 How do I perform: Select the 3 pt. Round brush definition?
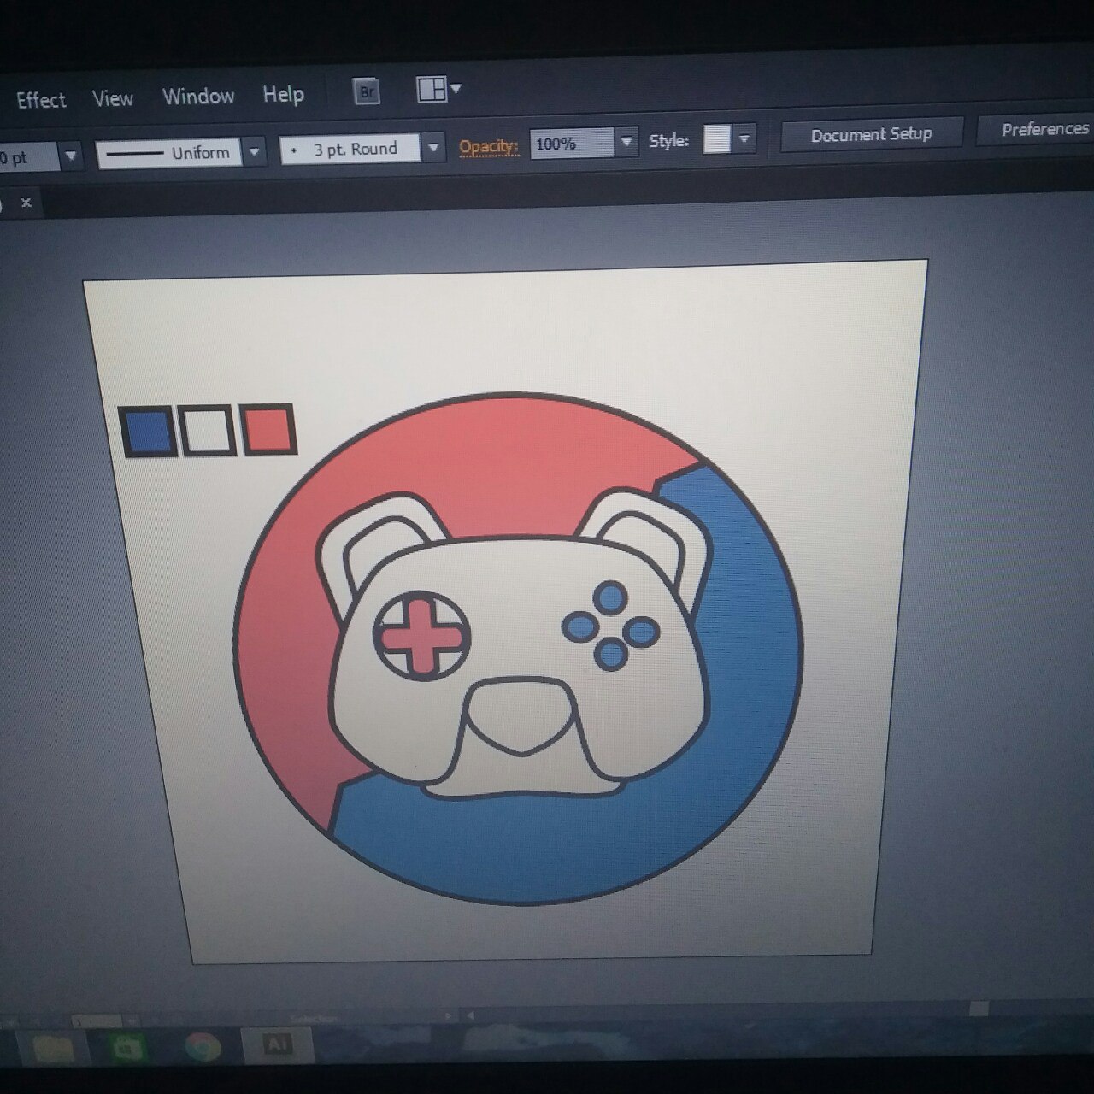[x=350, y=150]
